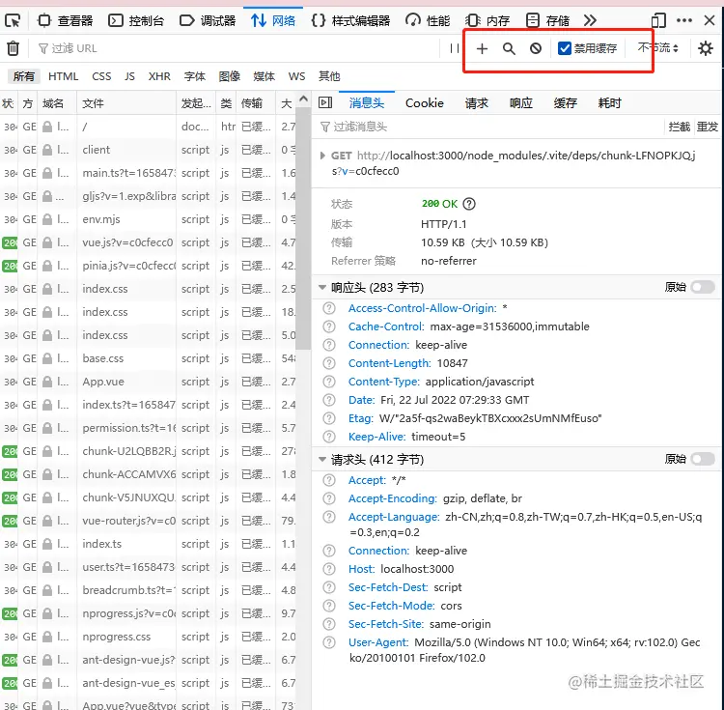
Task: Open help for Host header
Action: (x=329, y=569)
